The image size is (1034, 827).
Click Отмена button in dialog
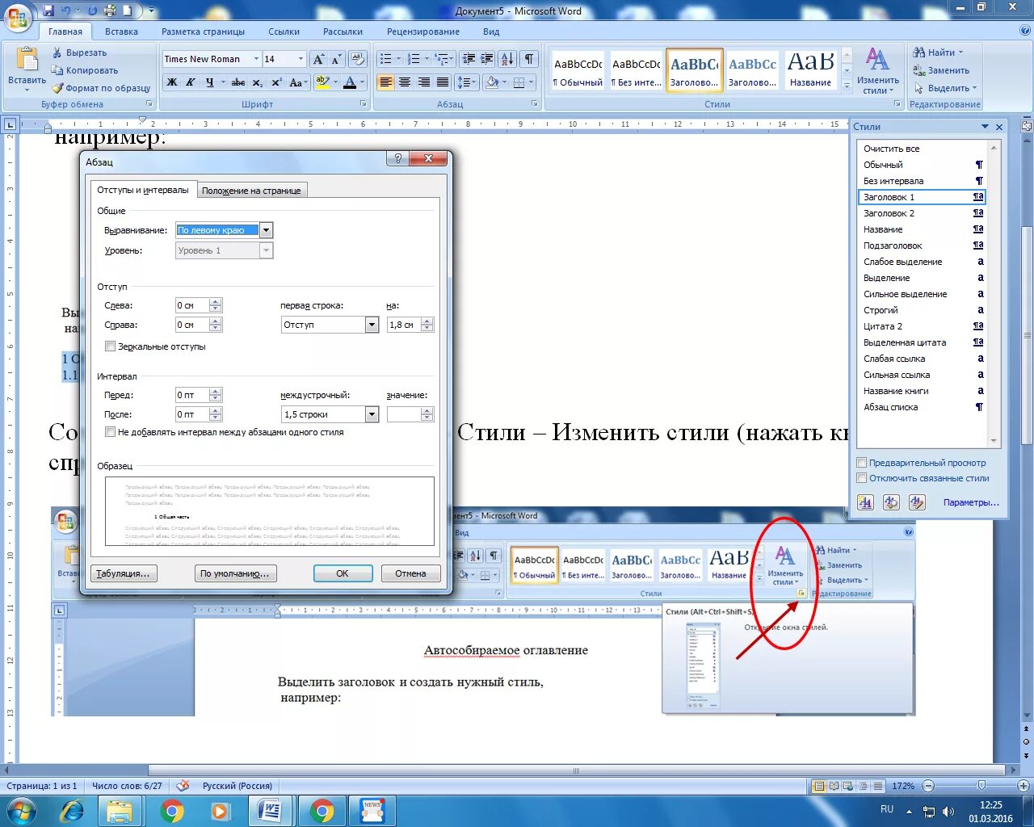coord(410,573)
